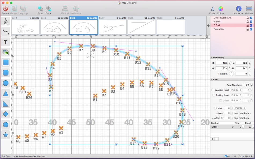Click the H height field
The image size is (255, 159).
point(242,68)
